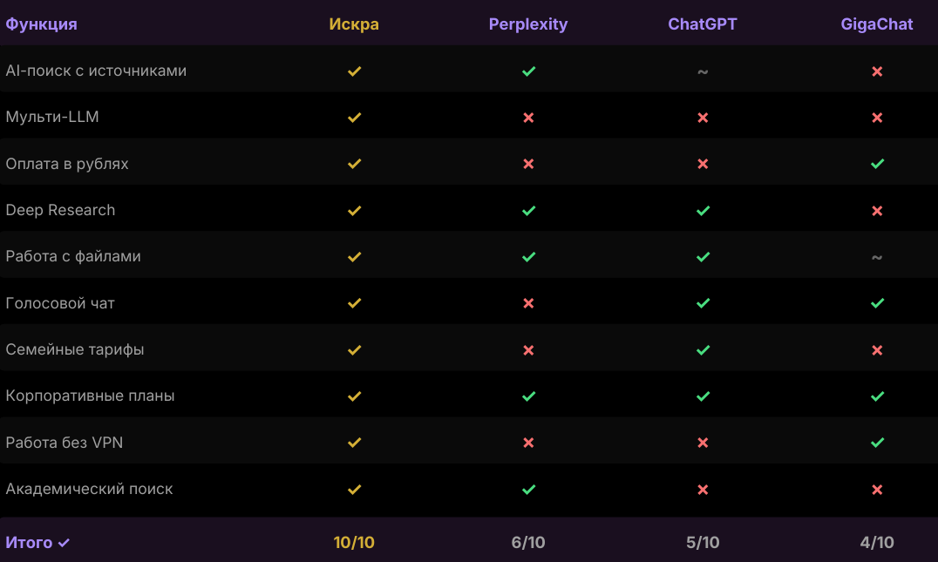Click Perplexity cross in Работа без VPN row
Screen dimensions: 938x562
coord(528,443)
